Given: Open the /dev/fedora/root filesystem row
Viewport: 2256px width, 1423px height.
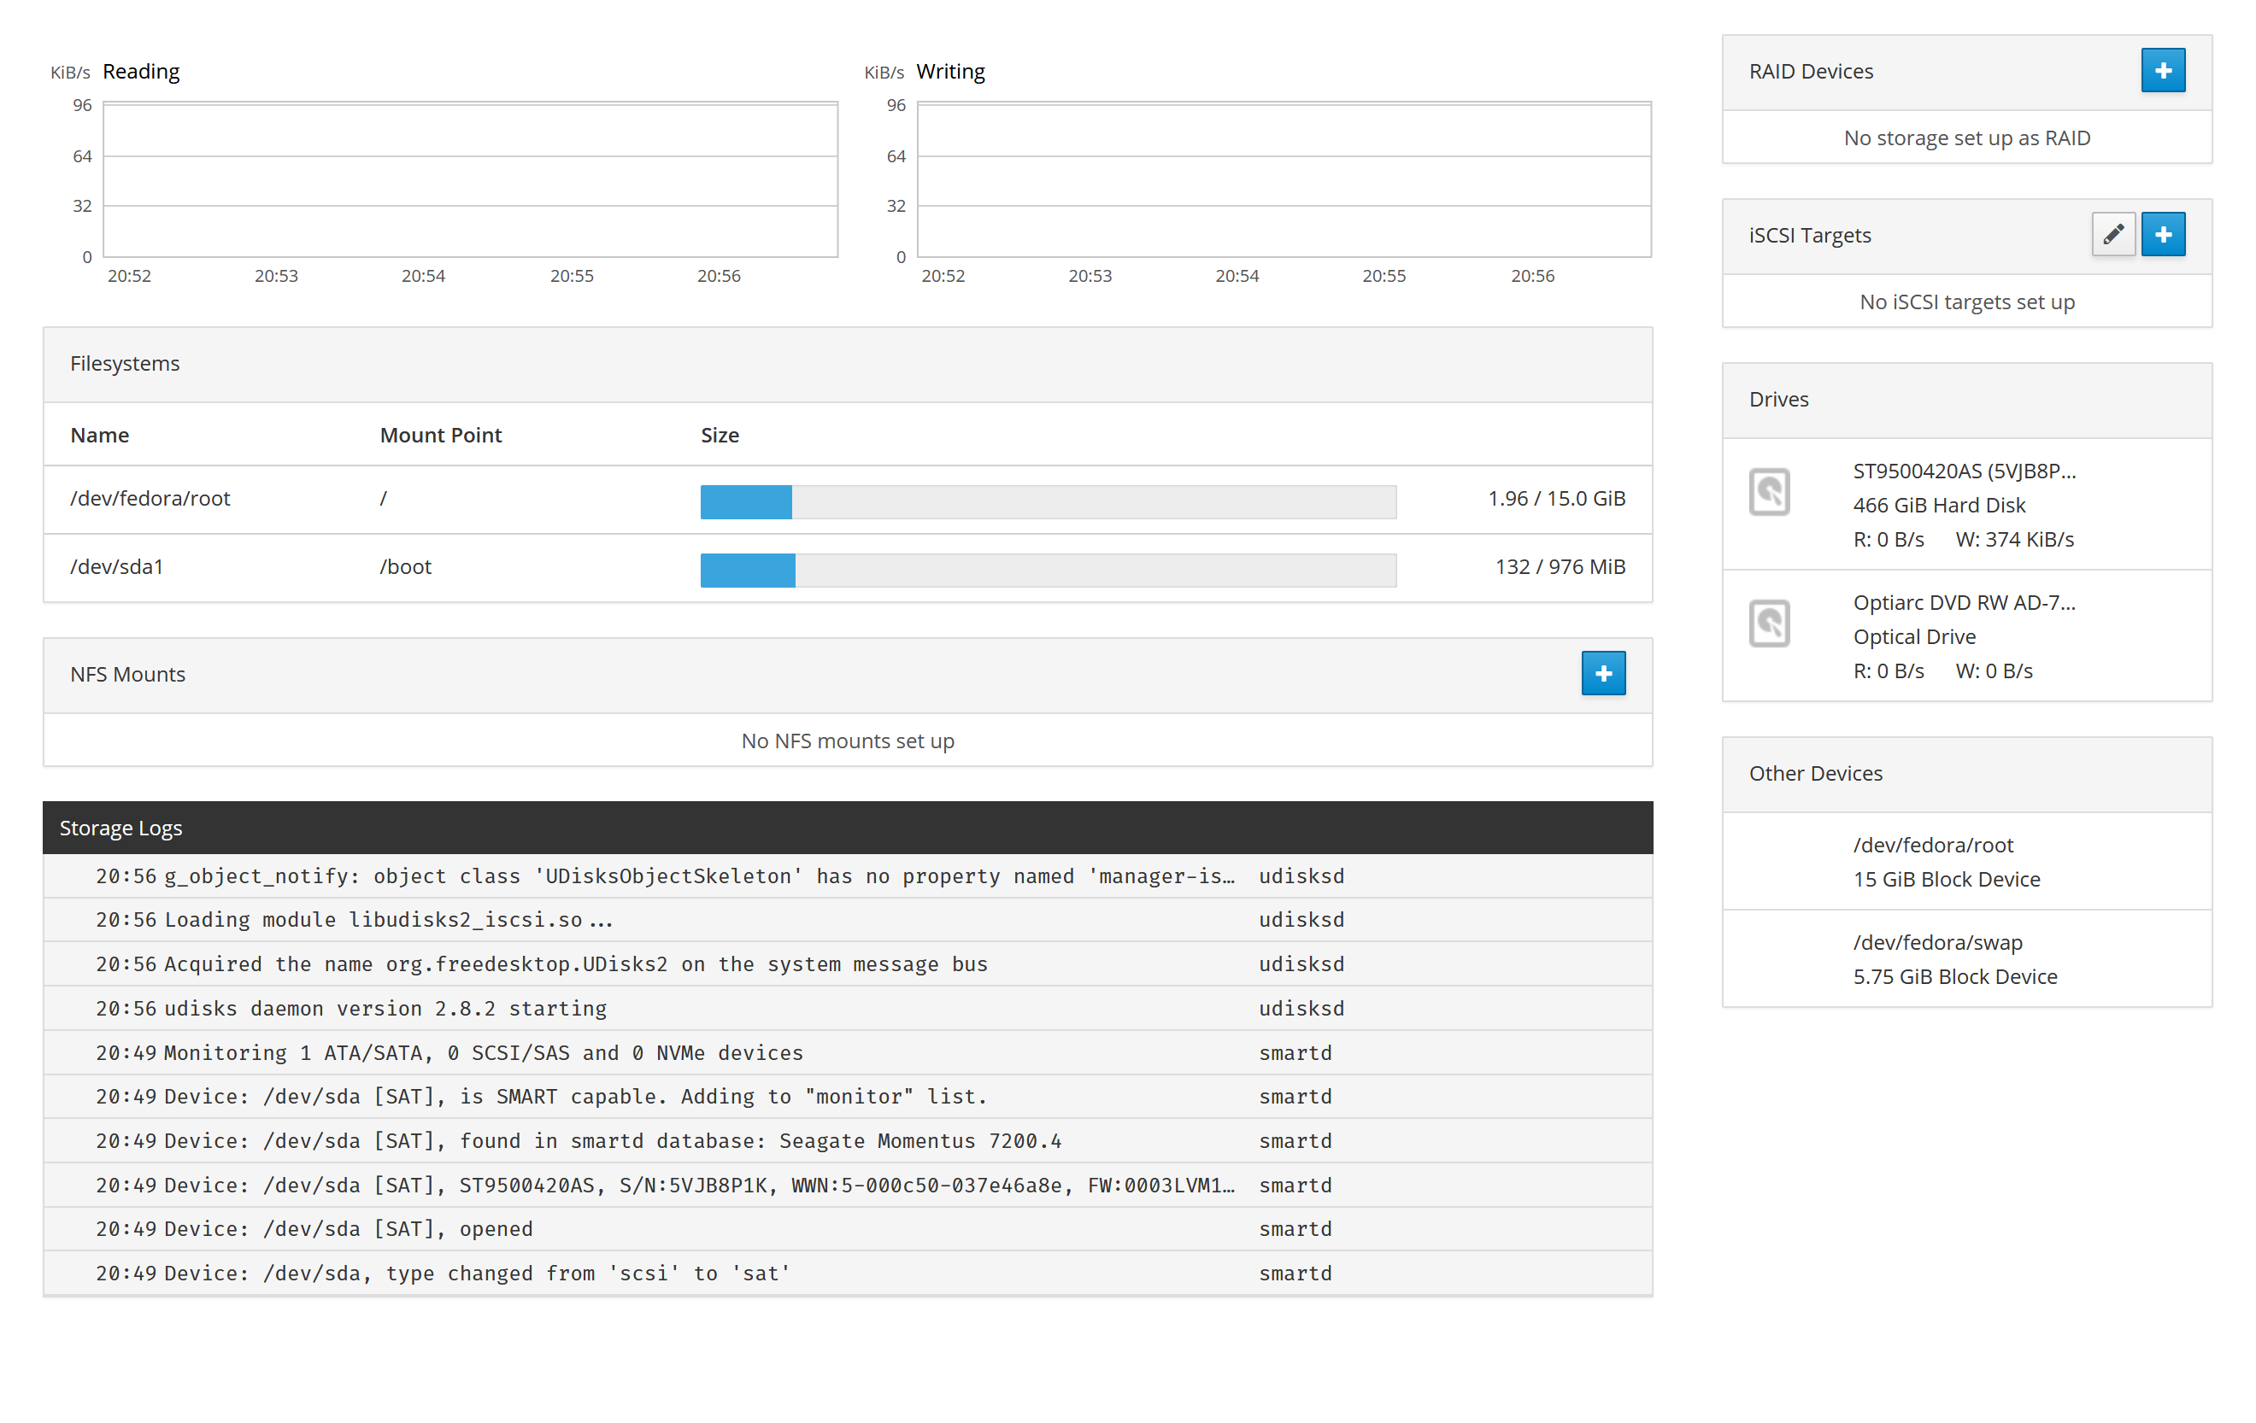Looking at the screenshot, I should [x=150, y=498].
